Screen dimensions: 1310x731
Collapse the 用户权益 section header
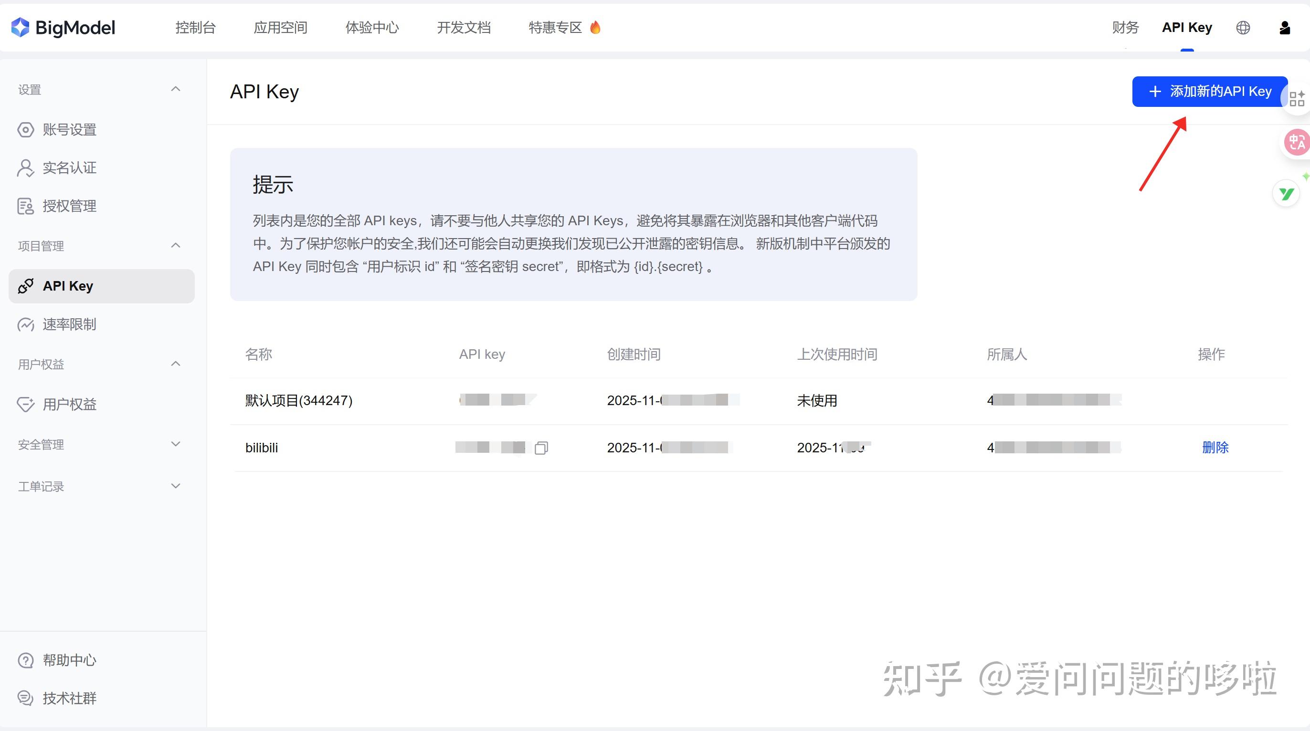coord(176,364)
